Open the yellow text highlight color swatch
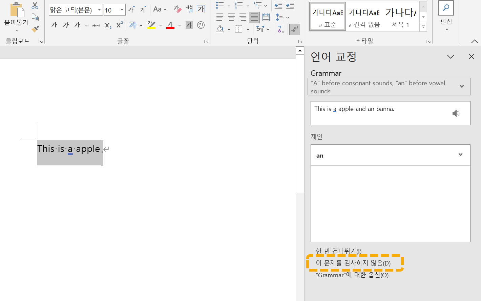Image resolution: width=481 pixels, height=301 pixels. click(x=152, y=25)
